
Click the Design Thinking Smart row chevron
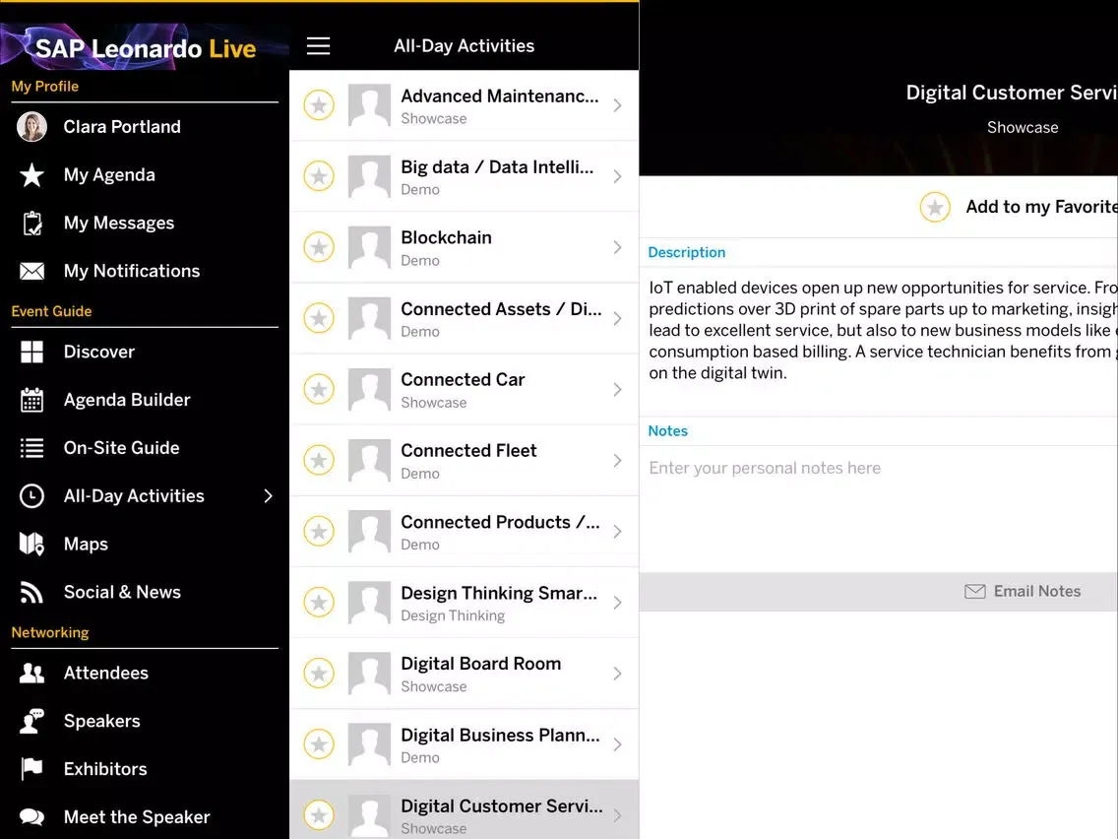pyautogui.click(x=617, y=602)
